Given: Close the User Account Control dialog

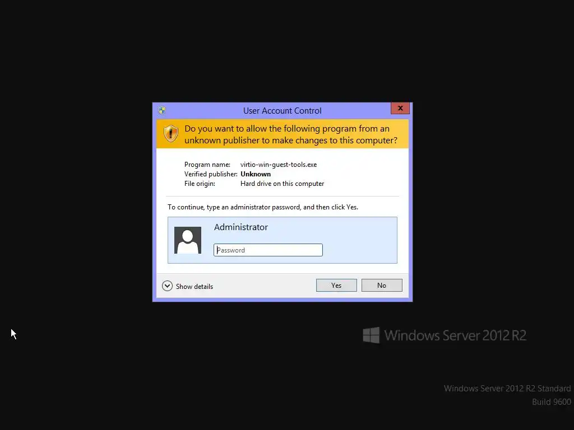Looking at the screenshot, I should [400, 108].
